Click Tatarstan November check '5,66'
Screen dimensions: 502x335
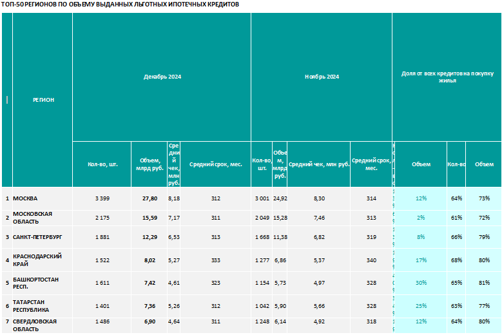point(319,306)
